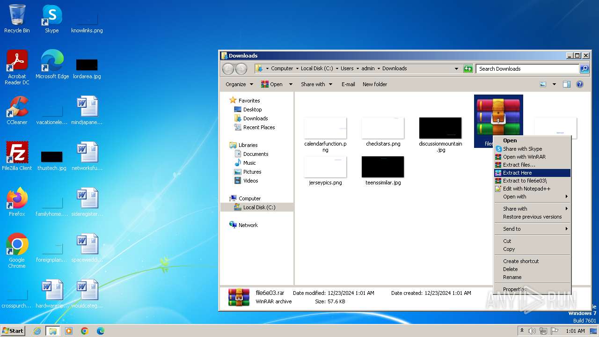Choose Restore previous versions
This screenshot has width=599, height=337.
[x=532, y=217]
